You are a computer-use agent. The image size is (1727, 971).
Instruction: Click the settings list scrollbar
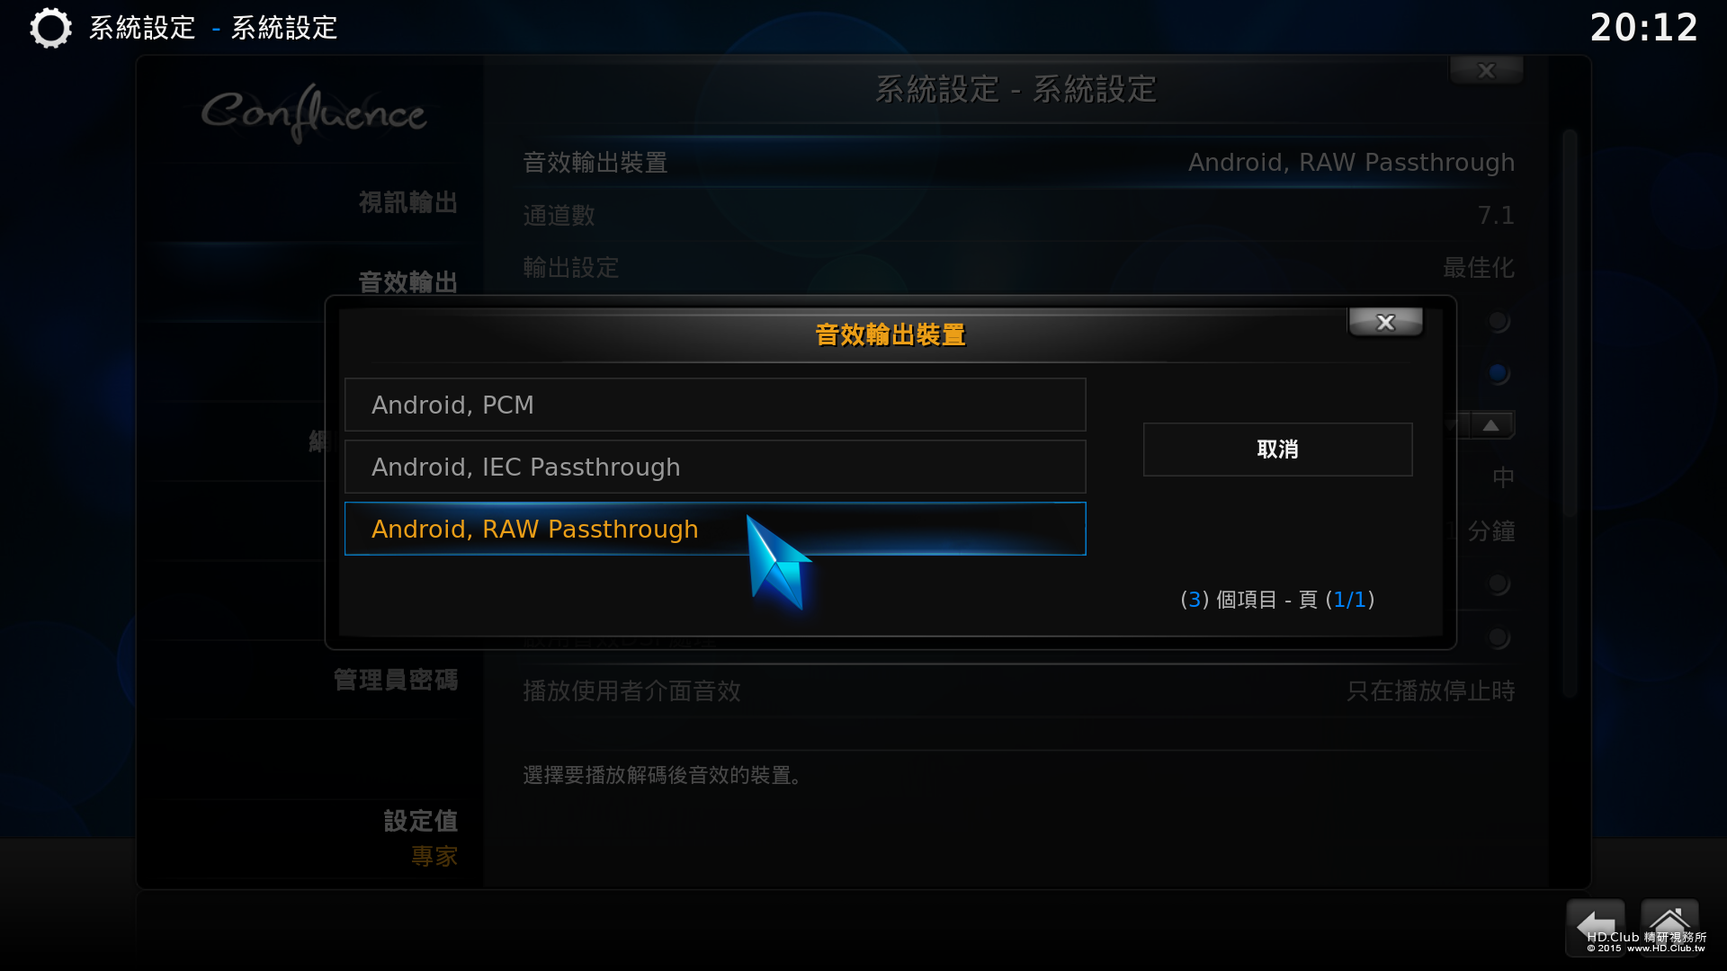pyautogui.click(x=1570, y=414)
